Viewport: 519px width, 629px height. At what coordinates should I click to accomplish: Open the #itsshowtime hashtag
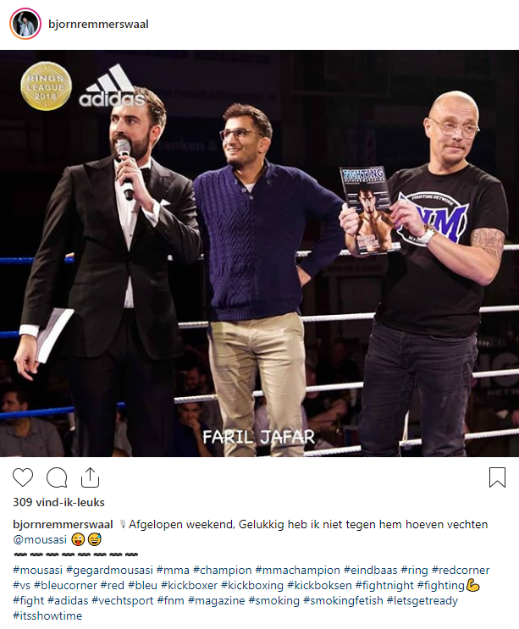[x=47, y=615]
